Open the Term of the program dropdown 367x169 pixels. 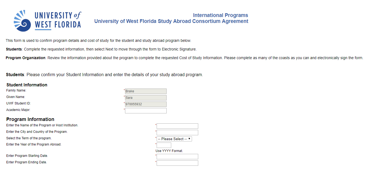pos(174,139)
